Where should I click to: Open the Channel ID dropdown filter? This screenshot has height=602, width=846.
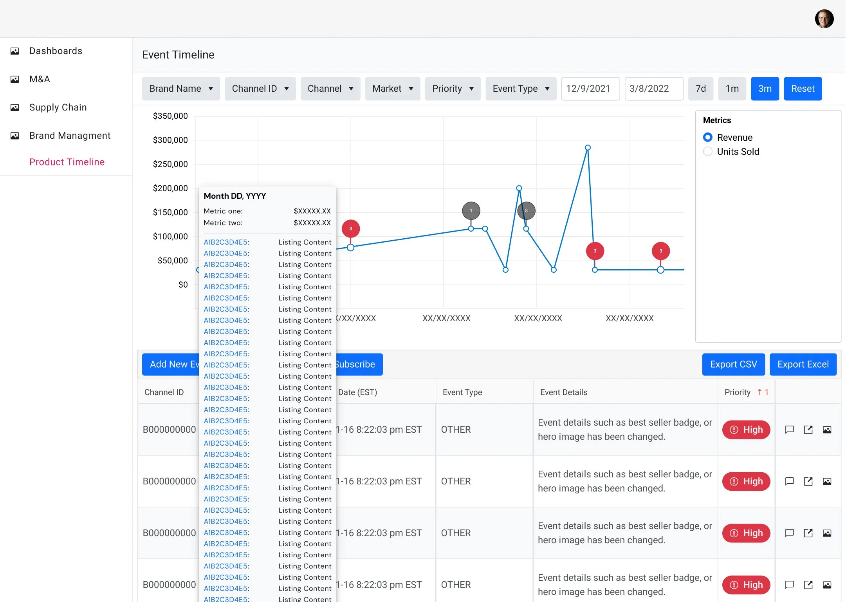[x=260, y=89]
